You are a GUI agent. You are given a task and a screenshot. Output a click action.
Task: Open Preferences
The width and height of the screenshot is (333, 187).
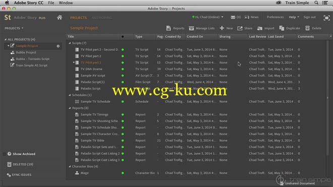275,17
